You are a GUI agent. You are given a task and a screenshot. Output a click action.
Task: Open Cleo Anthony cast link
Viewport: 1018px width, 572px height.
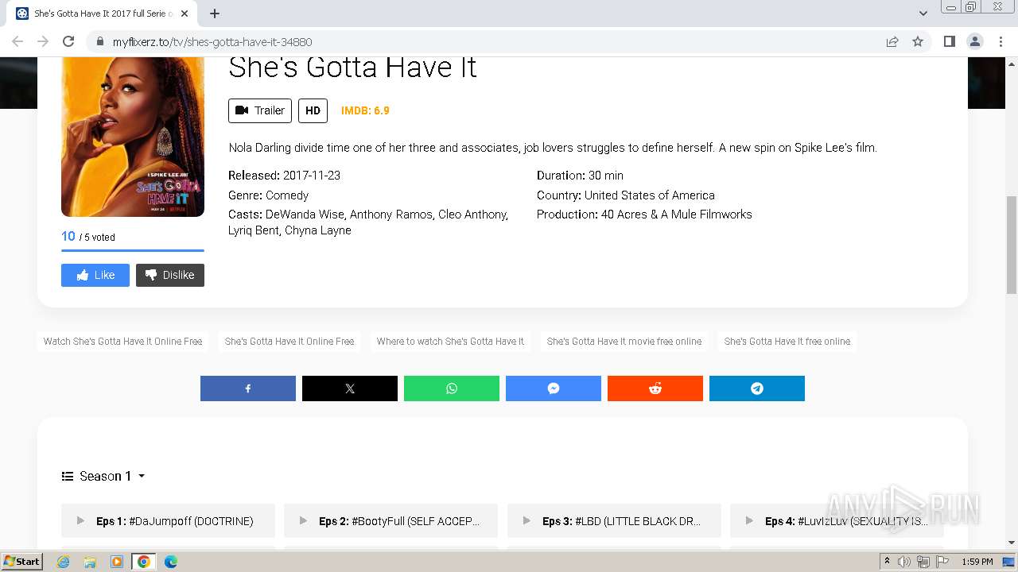[x=472, y=214]
